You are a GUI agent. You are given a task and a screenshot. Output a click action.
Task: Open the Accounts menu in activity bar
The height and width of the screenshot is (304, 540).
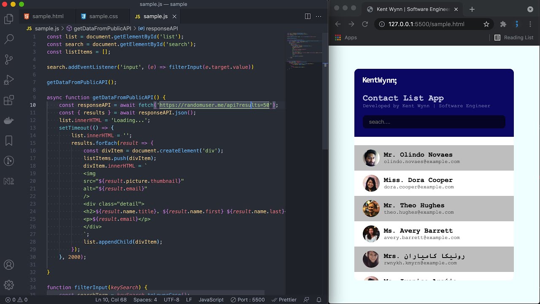pyautogui.click(x=9, y=265)
